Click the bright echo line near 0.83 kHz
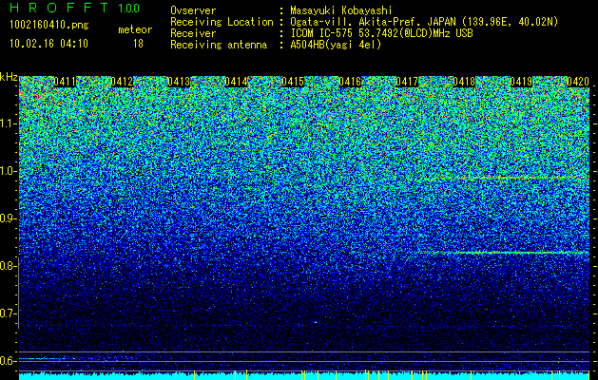Viewport: 598px width, 380px height. tap(504, 253)
